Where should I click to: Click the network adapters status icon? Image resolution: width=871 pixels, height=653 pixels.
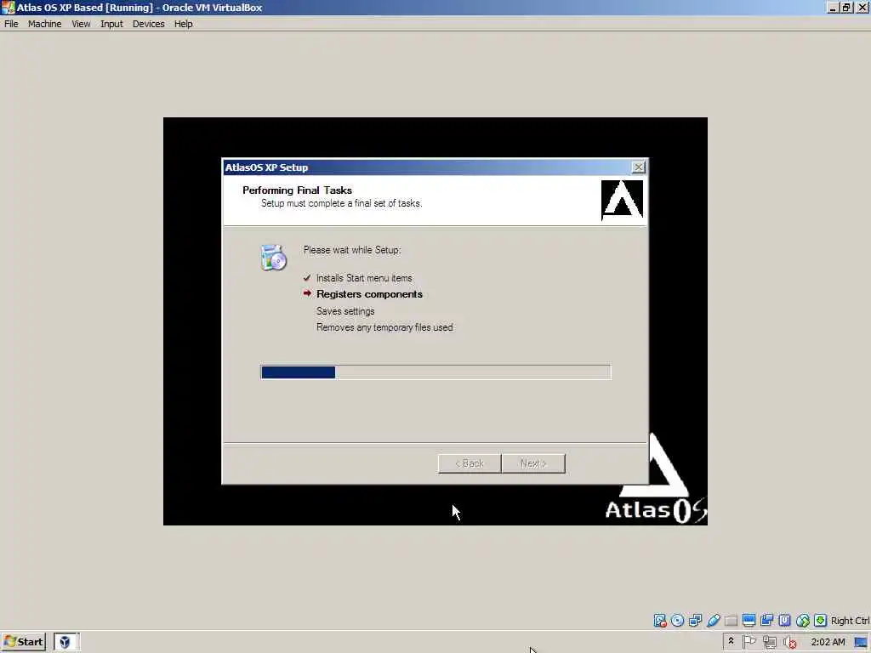pyautogui.click(x=695, y=621)
